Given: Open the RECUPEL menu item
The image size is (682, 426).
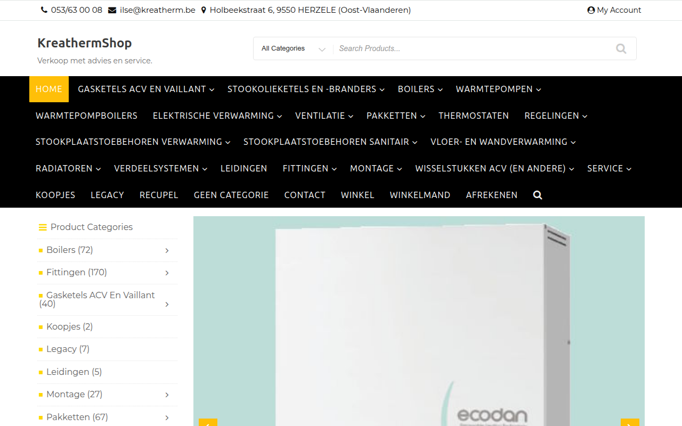Looking at the screenshot, I should pyautogui.click(x=159, y=195).
